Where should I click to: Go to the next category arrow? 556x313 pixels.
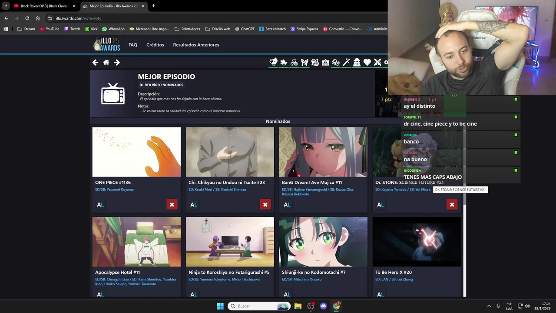[x=117, y=63]
